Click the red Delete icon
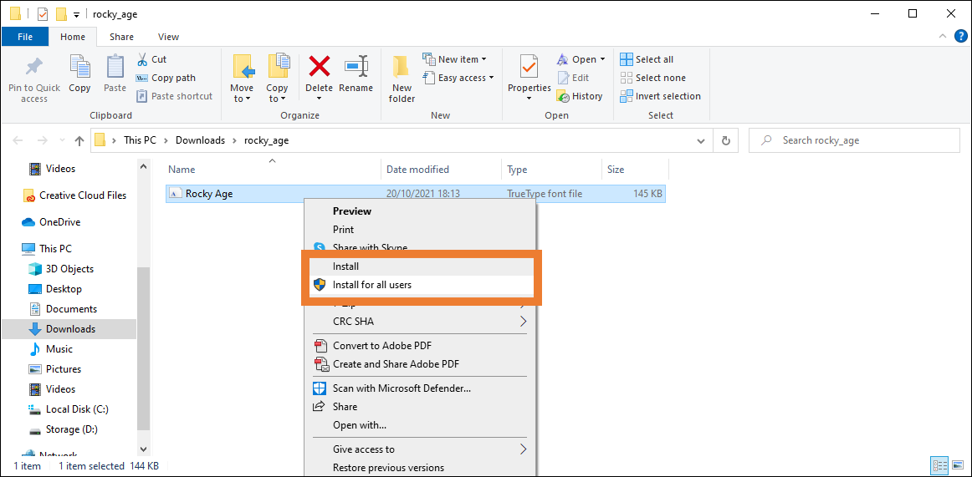This screenshot has height=477, width=972. point(319,67)
